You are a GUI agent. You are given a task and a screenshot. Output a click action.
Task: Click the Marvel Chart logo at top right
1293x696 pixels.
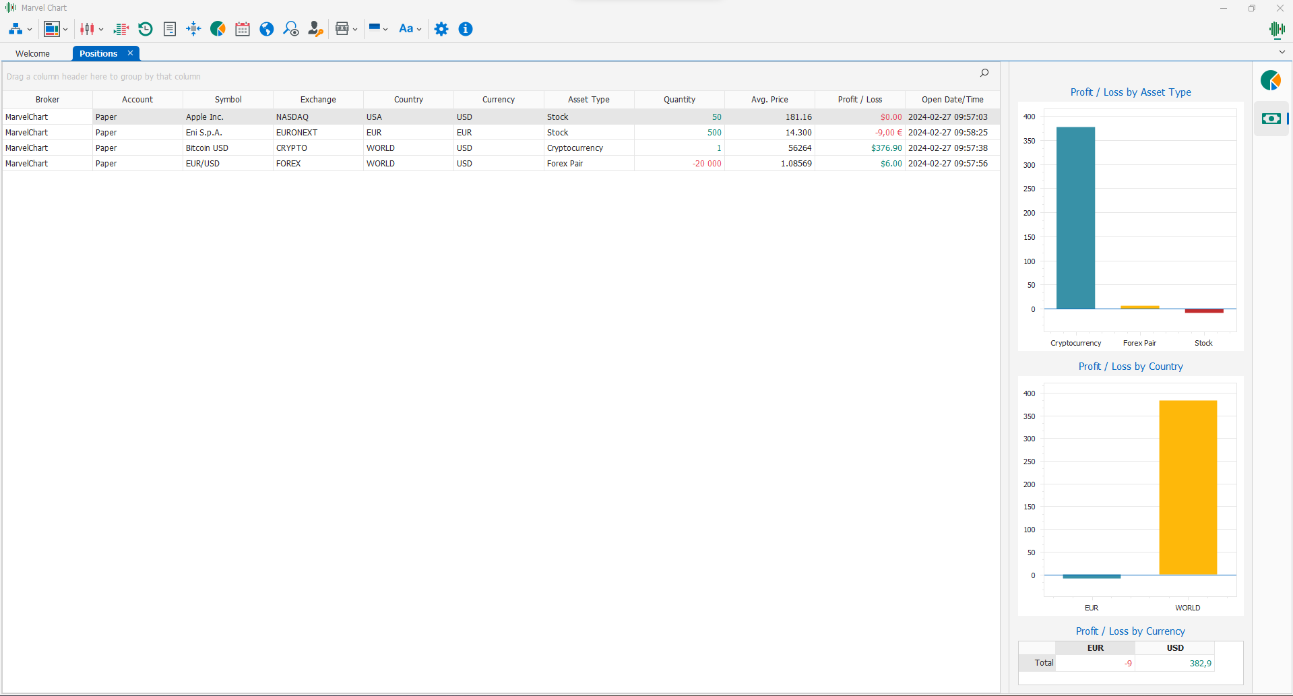click(x=1276, y=29)
